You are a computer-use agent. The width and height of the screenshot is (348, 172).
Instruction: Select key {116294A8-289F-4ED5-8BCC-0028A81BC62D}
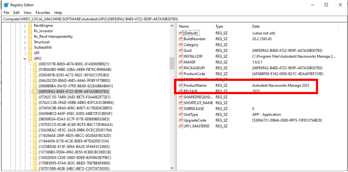[x=74, y=136]
